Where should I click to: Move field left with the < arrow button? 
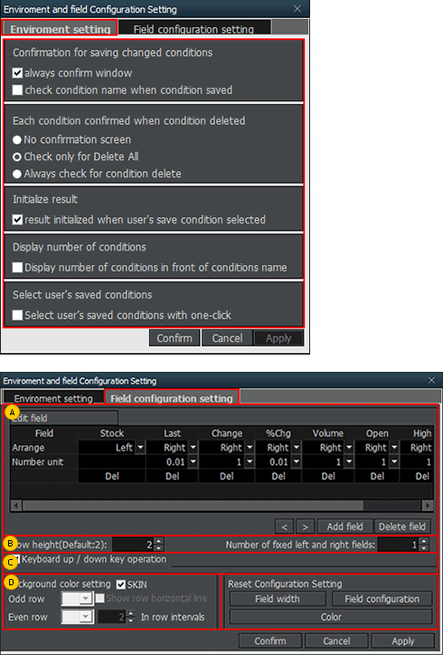[285, 527]
